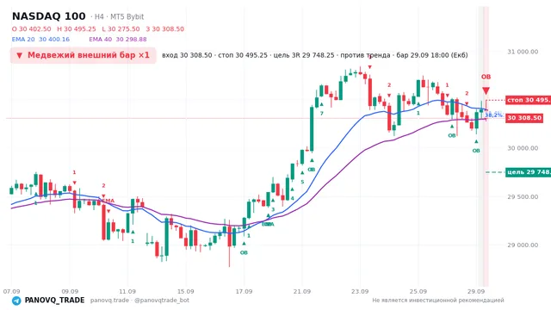The image size is (551, 310).
Task: Click the NASDAQ 100 chart title
Action: click(49, 16)
